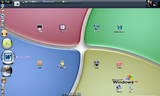Click the network computers tray icon
Viewport: 160px width, 96px height.
click(x=148, y=4)
